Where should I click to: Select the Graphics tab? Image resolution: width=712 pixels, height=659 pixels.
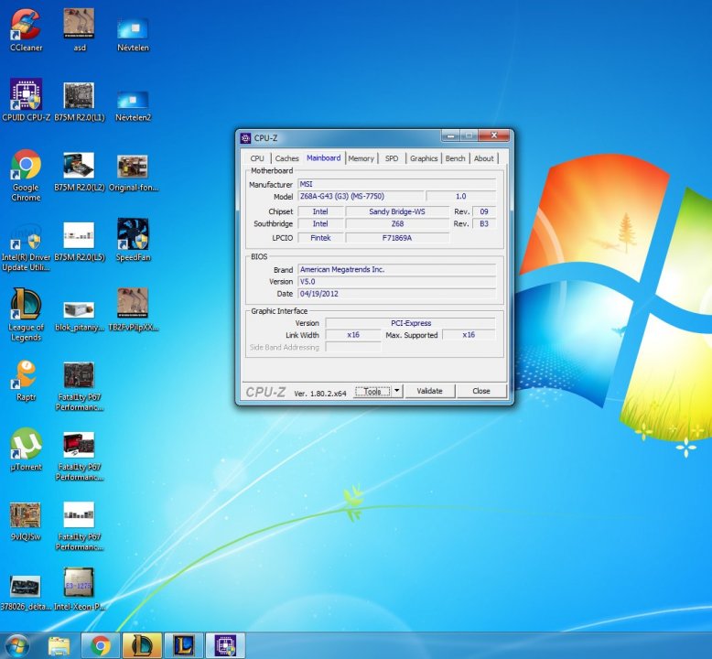point(424,158)
